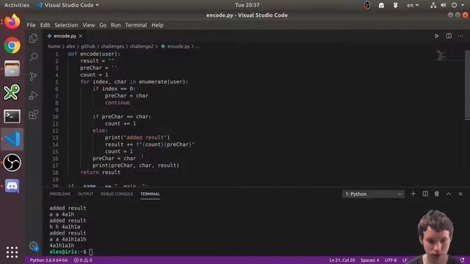Screen dimensions: 470x264
Task: Click breadcrumb segment 'alex'
Action: pyautogui.click(x=70, y=46)
